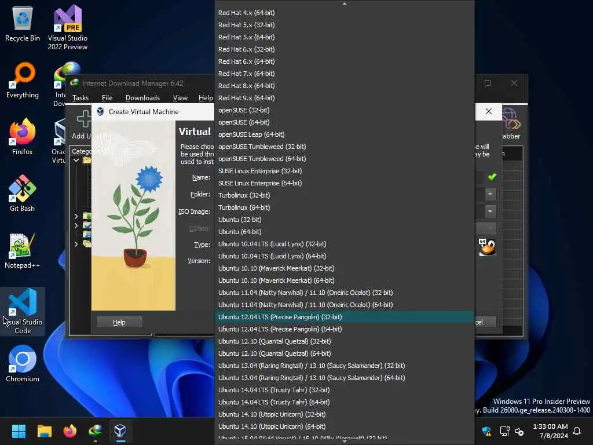
Task: Select Ubuntu (64-bit)
Action: (x=344, y=232)
